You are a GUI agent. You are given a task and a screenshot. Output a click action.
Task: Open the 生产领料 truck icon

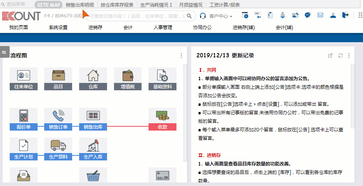58,146
